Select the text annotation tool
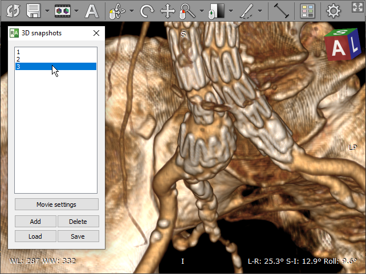Viewport: 366px width, 274px height. click(x=91, y=10)
